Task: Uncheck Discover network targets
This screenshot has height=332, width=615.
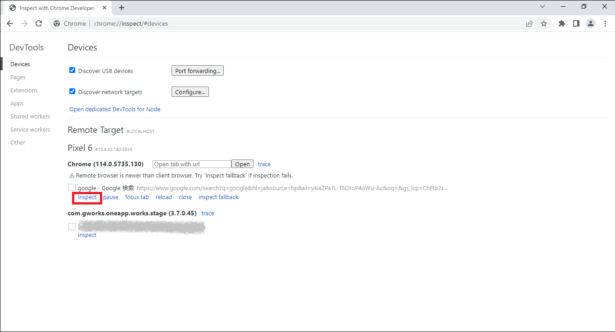Action: coord(72,91)
